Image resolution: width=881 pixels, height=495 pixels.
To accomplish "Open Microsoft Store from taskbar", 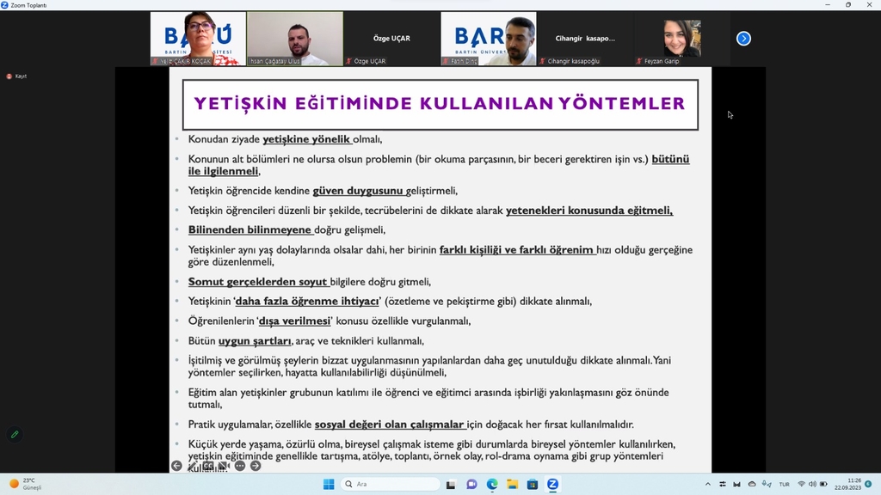I will point(533,484).
